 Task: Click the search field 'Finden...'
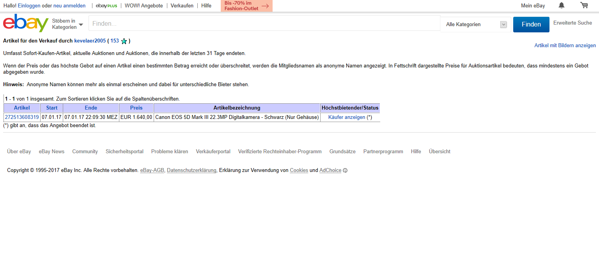tap(264, 23)
